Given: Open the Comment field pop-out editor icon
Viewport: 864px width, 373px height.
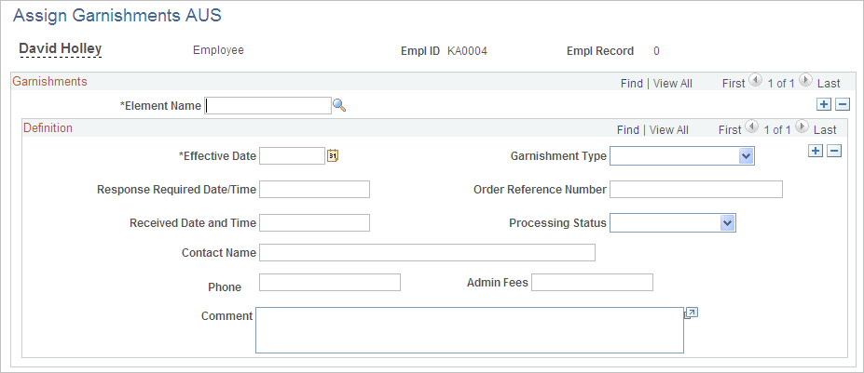Looking at the screenshot, I should point(691,313).
